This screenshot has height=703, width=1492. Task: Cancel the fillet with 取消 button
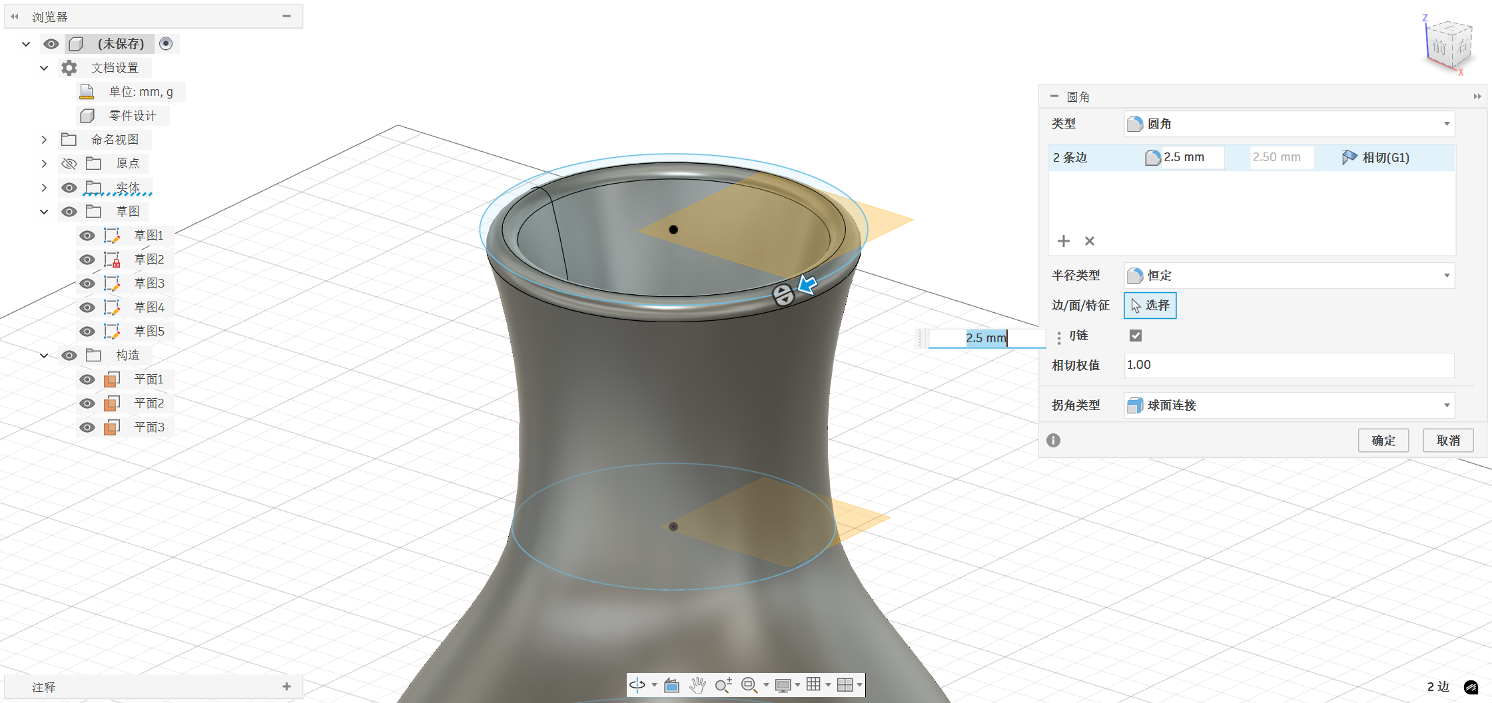1448,441
